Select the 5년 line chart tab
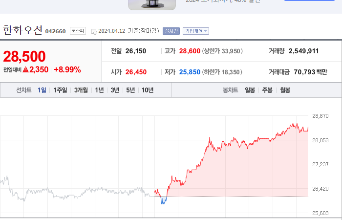 coord(130,90)
